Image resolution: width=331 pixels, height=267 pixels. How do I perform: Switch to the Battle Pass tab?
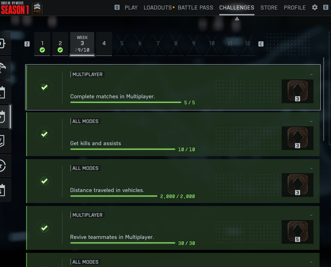[196, 8]
